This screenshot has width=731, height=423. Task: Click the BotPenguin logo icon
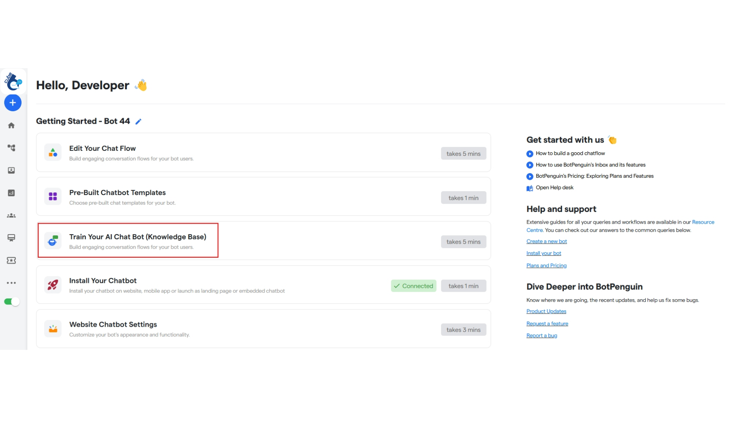pos(13,81)
